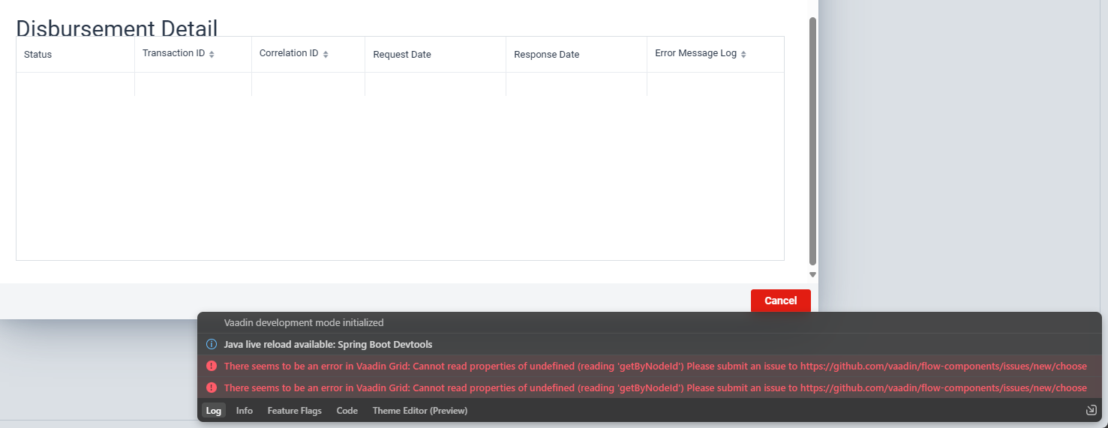Sort by Transaction ID using sort arrows
The image size is (1108, 428).
(212, 55)
